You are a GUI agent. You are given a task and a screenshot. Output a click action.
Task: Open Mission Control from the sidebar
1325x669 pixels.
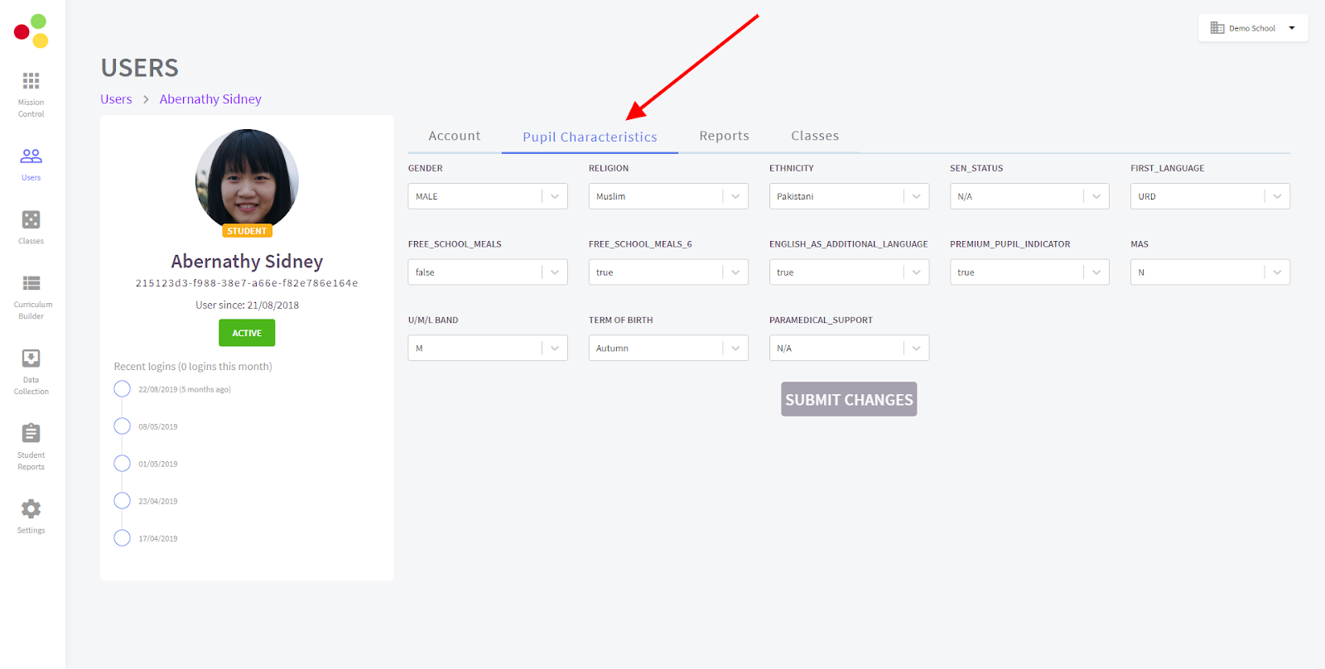tap(31, 93)
